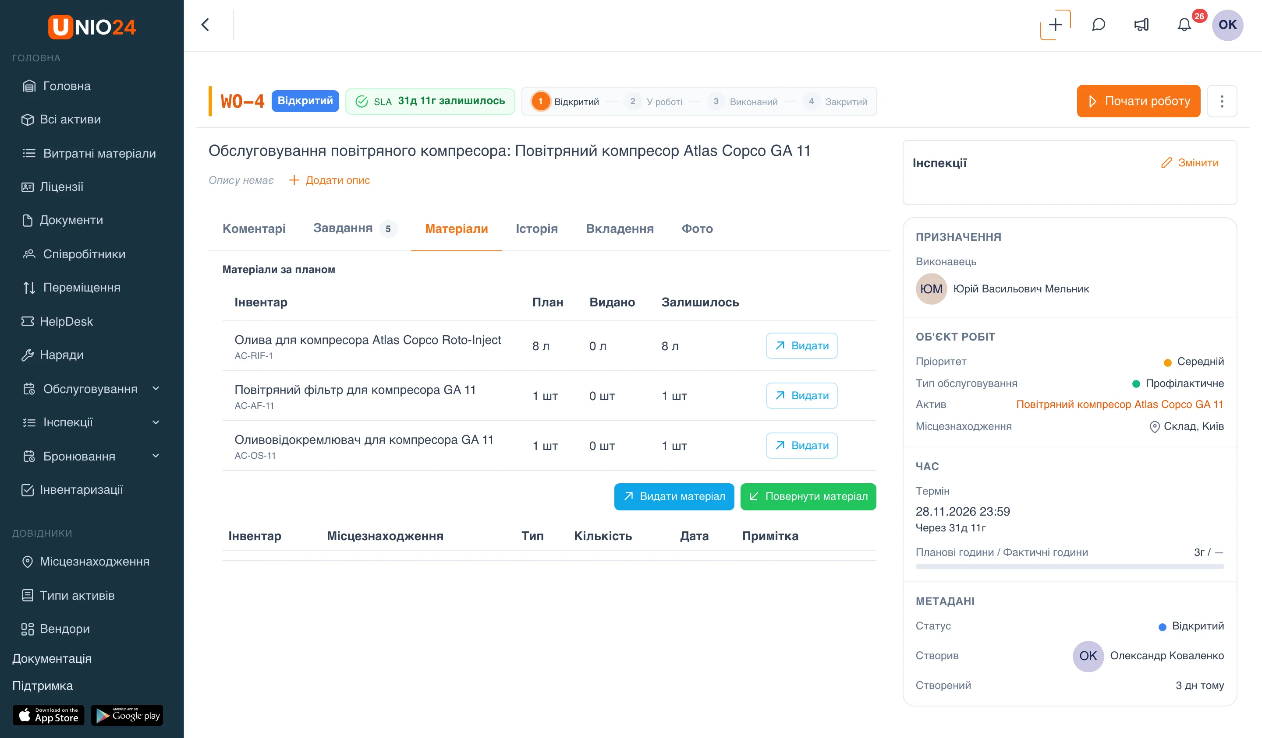Open Інвентаризації in the sidebar
The image size is (1262, 738).
73,490
